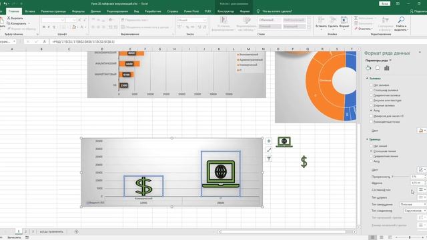This screenshot has height=240, width=427.
Task: Click inside the formula bar text
Action: 83,41
